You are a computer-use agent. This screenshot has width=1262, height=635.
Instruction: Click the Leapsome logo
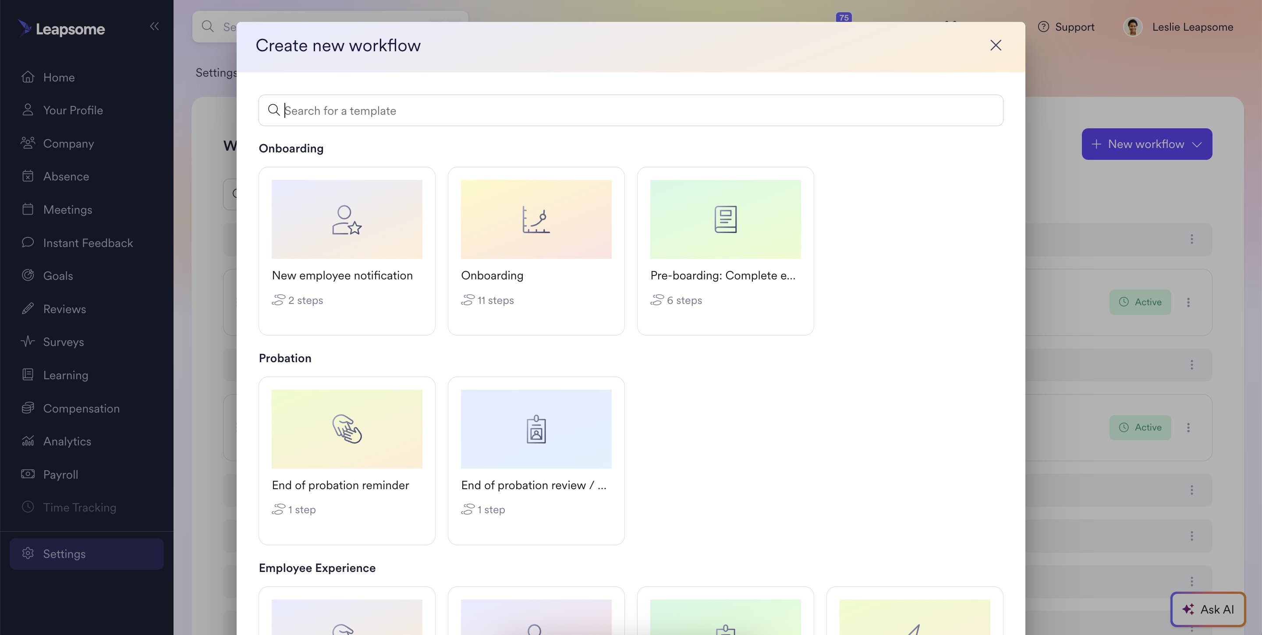61,28
